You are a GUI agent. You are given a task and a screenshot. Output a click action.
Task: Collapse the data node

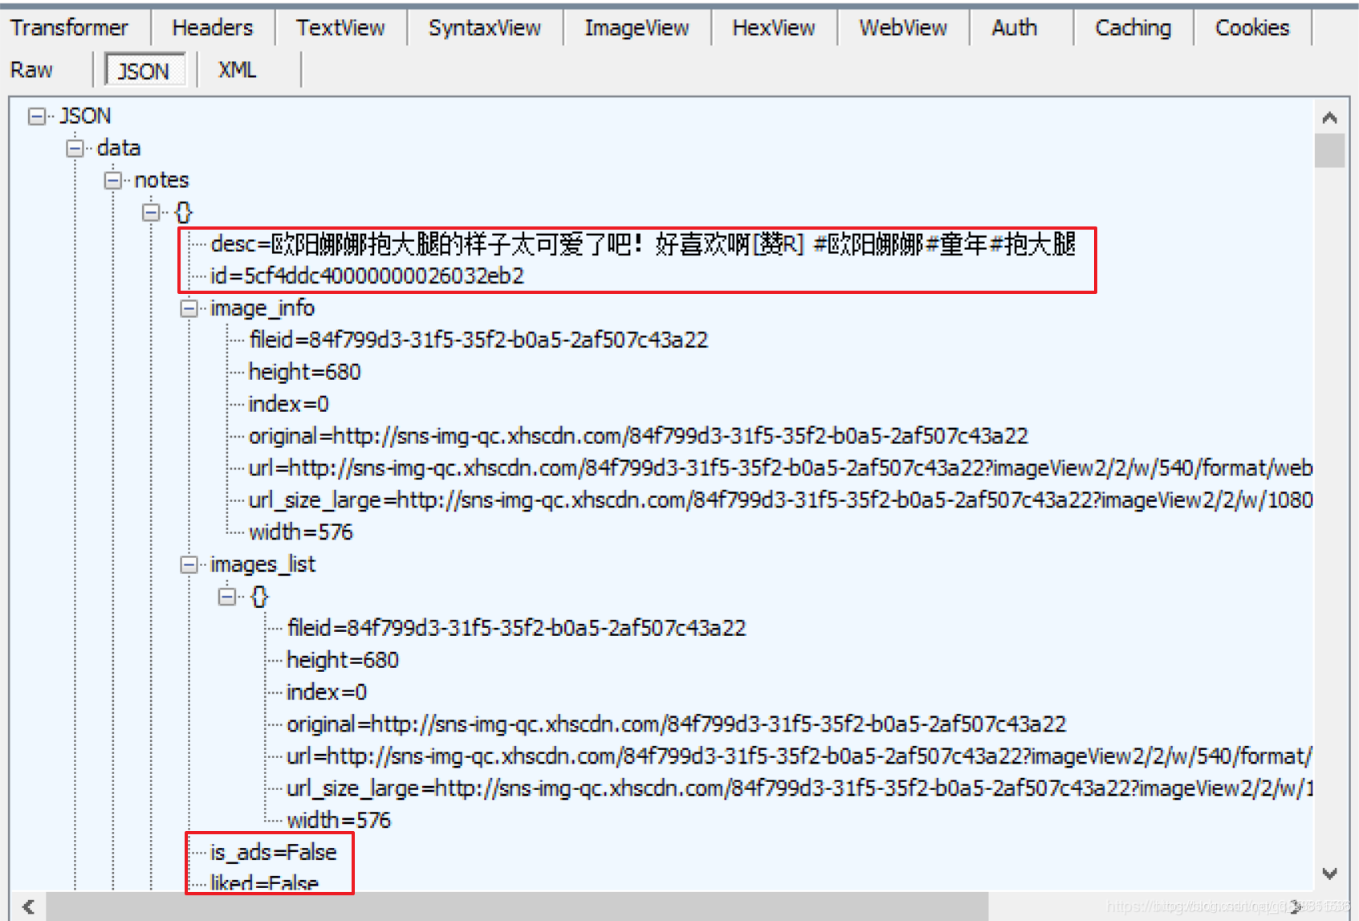pyautogui.click(x=75, y=149)
